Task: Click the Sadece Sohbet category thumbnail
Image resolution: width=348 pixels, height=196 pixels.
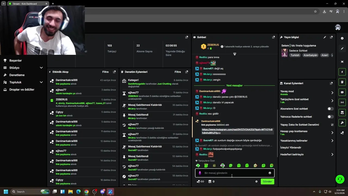Action: click(x=284, y=53)
